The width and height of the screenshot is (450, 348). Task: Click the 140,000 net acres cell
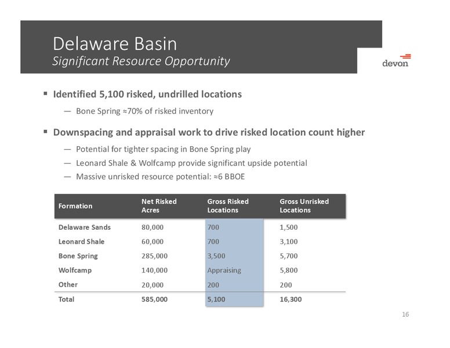154,270
